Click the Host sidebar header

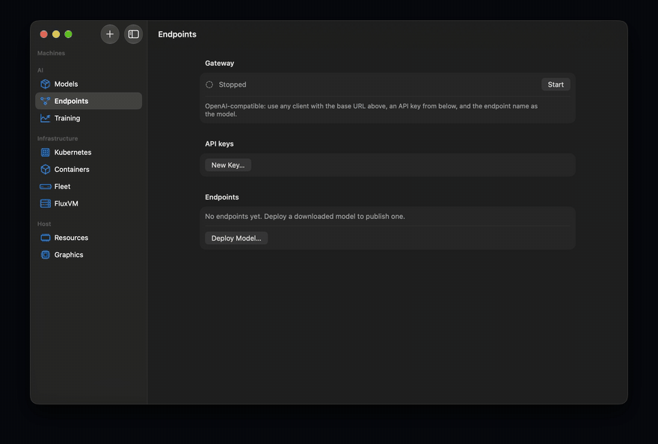pyautogui.click(x=44, y=223)
